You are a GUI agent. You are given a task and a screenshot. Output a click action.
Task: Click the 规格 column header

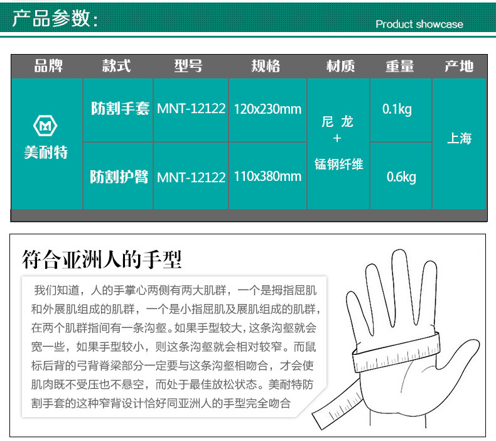[266, 66]
